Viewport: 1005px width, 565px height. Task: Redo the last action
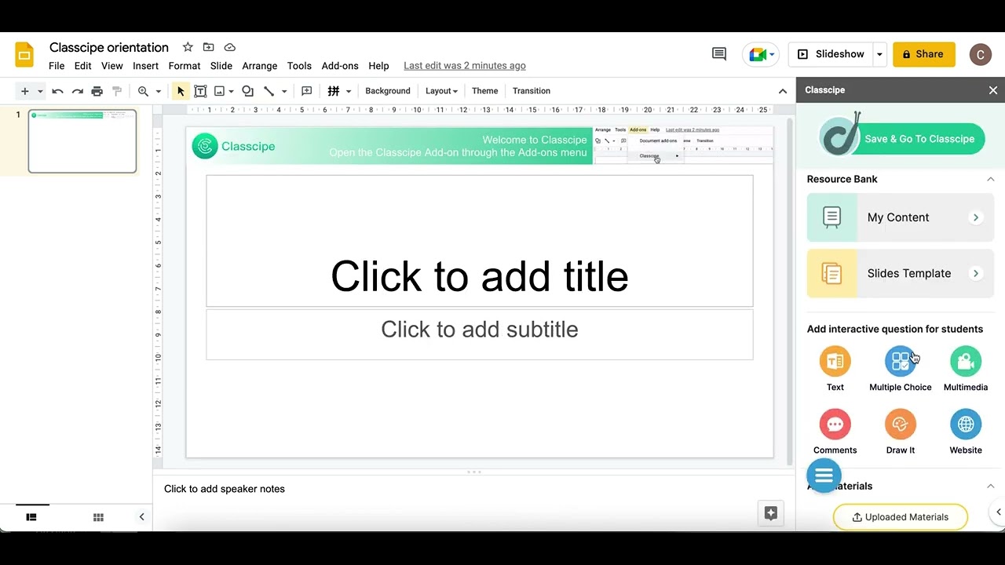click(x=77, y=91)
